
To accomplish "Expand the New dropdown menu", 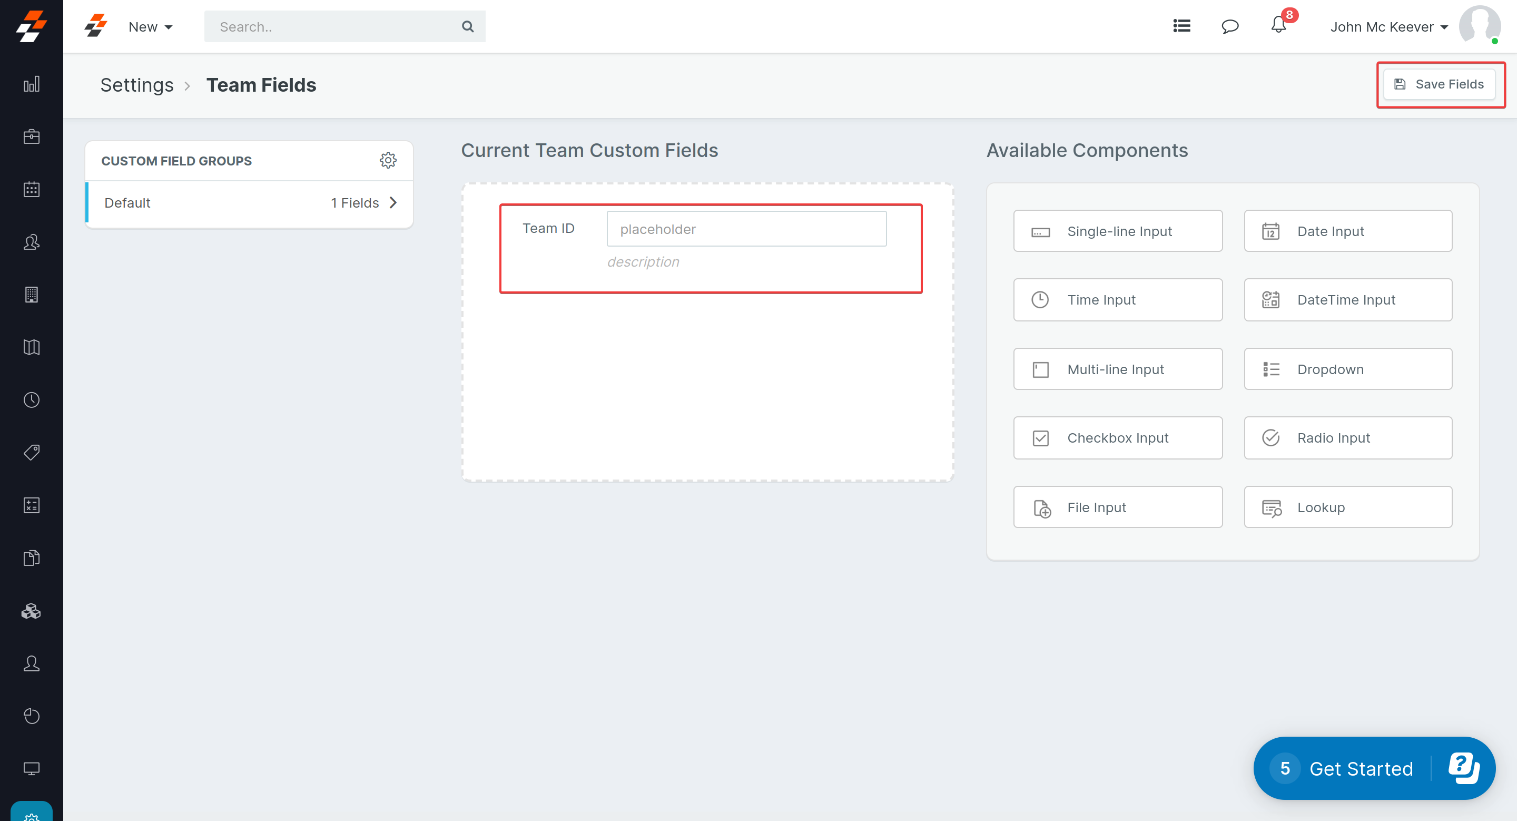I will pyautogui.click(x=150, y=27).
